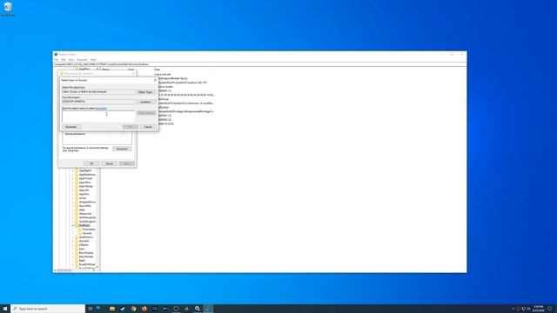Select the autotimesvc key in the tree

pyautogui.click(x=86, y=237)
